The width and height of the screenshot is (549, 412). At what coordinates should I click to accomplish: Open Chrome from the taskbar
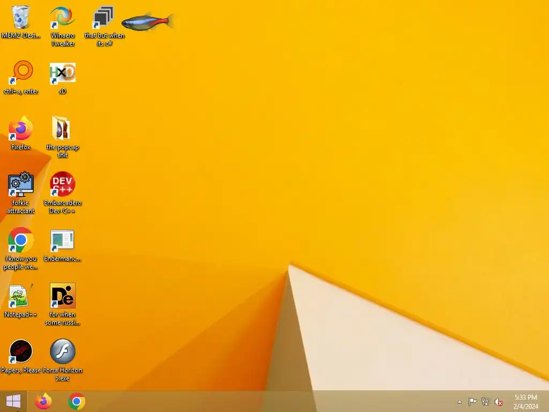tap(77, 401)
